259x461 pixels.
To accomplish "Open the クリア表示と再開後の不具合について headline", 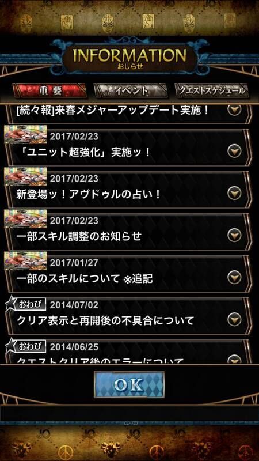I will click(x=105, y=321).
